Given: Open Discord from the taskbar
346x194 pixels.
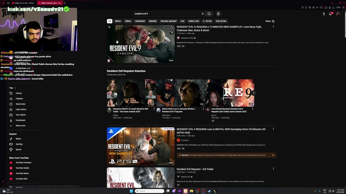Looking at the screenshot, I should [174, 191].
